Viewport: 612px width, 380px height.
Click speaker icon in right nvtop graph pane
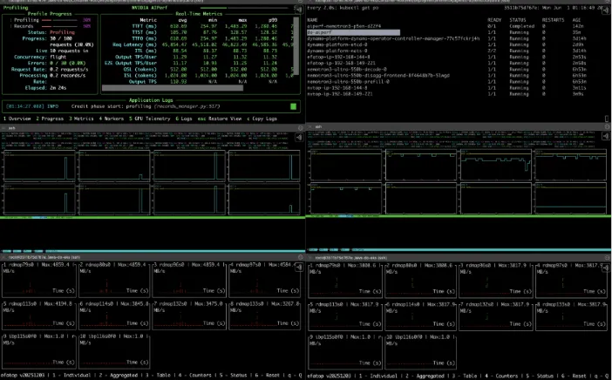pos(605,136)
